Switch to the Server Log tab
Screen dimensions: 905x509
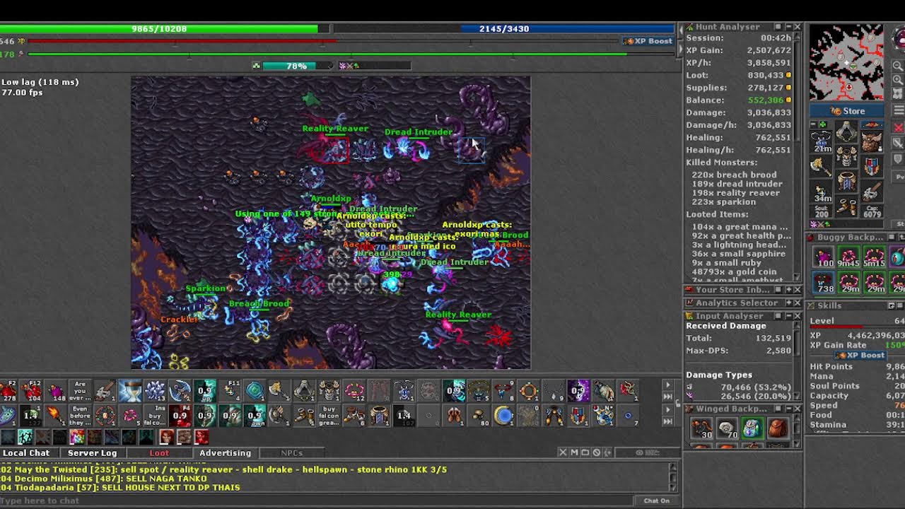(x=93, y=453)
